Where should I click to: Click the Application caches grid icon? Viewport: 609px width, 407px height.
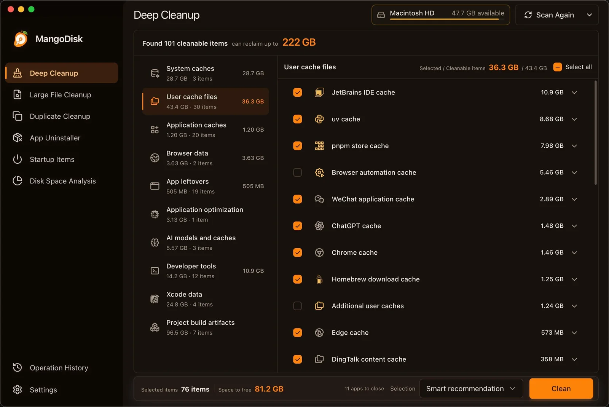click(155, 129)
